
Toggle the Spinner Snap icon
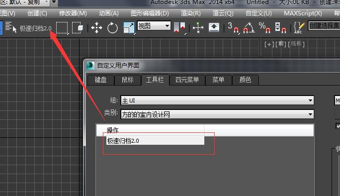280,28
